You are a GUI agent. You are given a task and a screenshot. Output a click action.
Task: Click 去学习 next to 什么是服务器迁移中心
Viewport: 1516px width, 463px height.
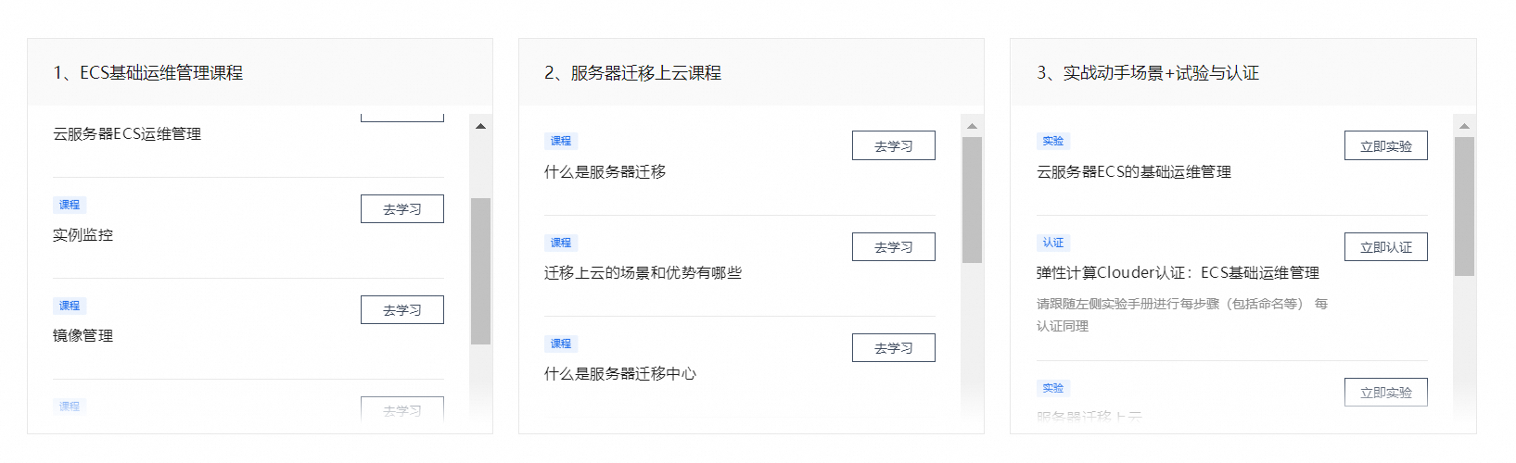pos(893,348)
